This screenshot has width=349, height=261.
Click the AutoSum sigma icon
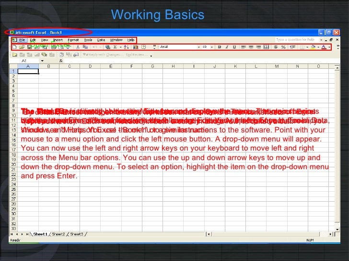coord(115,47)
